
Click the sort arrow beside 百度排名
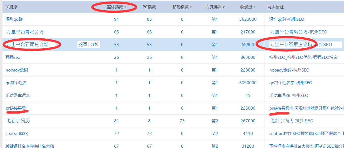(224, 7)
